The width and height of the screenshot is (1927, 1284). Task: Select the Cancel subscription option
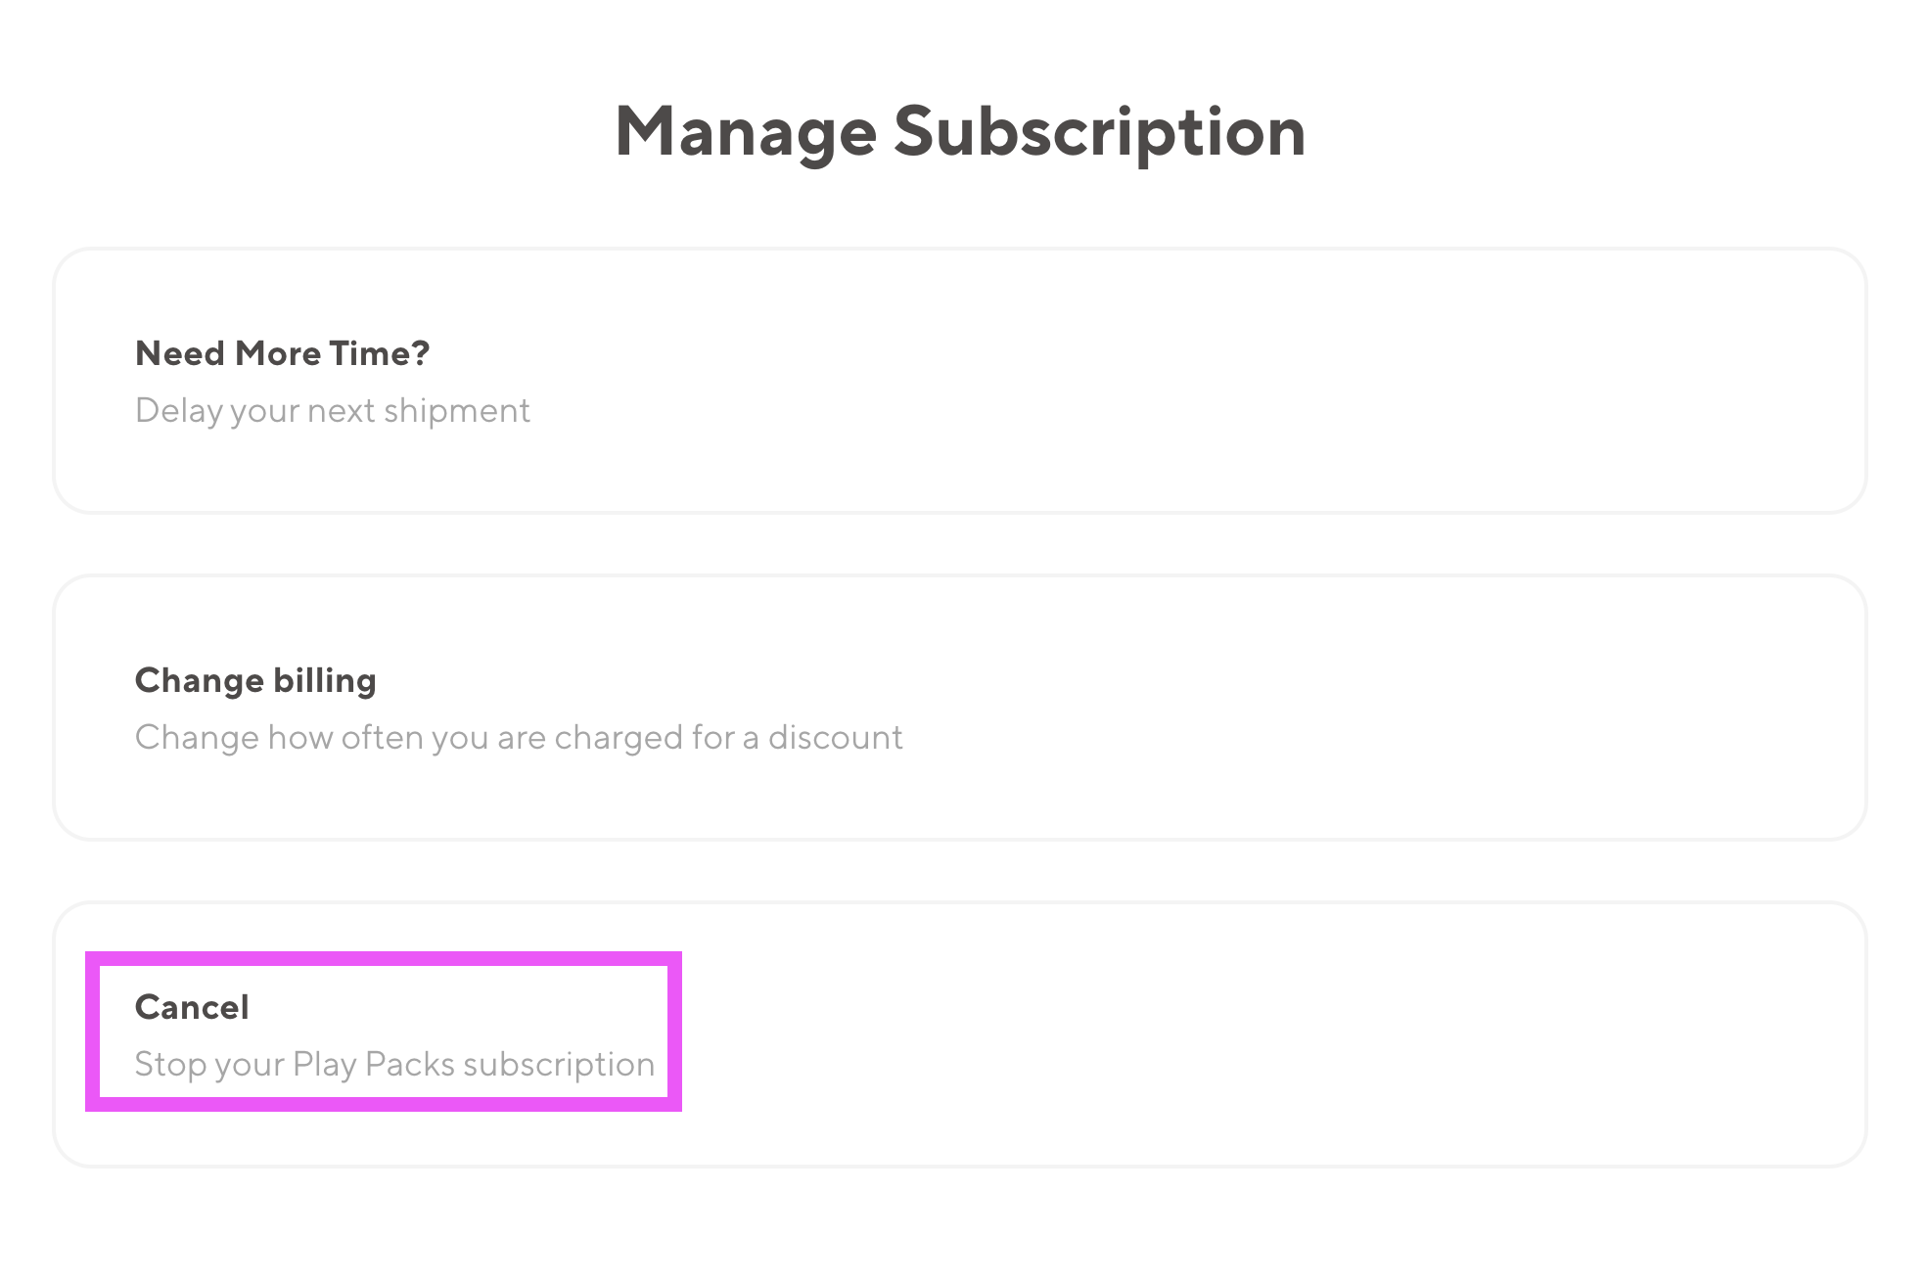click(x=959, y=1034)
